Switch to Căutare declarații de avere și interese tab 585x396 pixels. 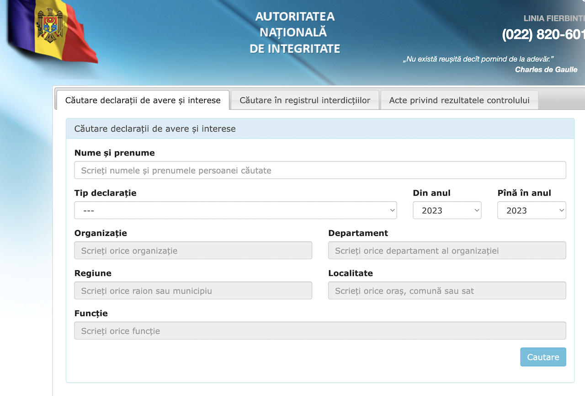click(143, 100)
